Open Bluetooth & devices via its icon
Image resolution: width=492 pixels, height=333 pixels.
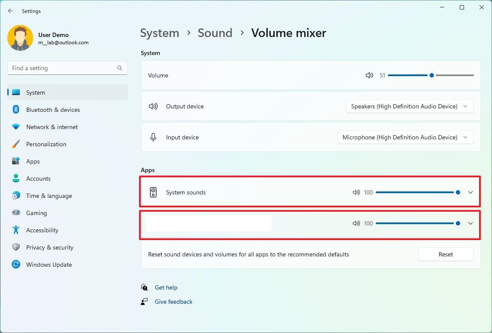click(x=15, y=110)
